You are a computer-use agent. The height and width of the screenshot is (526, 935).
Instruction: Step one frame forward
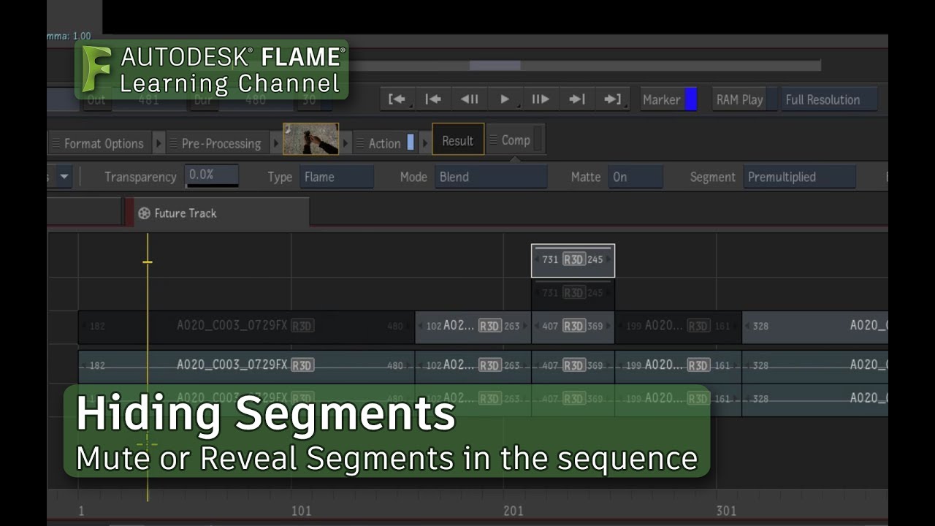click(541, 99)
